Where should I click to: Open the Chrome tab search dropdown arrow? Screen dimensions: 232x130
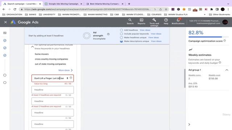click(228, 4)
